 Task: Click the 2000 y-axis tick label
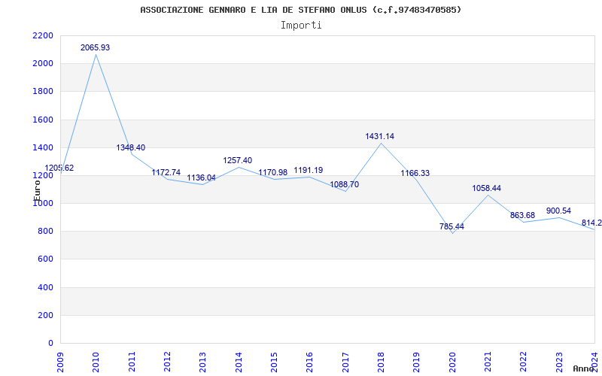tap(43, 64)
